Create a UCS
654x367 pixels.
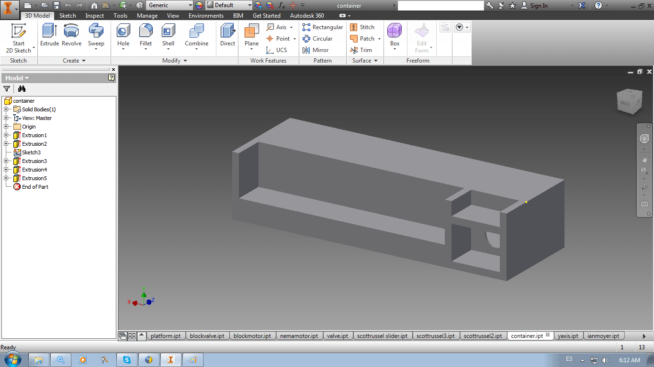click(x=277, y=50)
